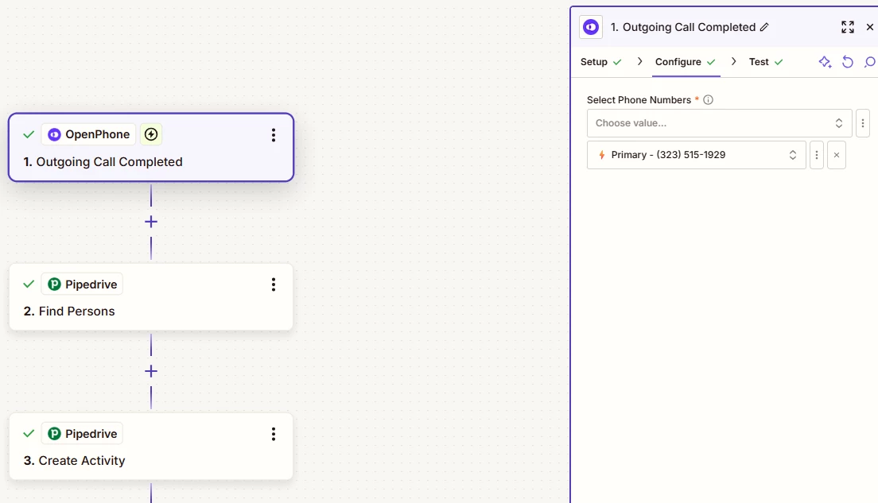Click the green checkmark on Find Persons step
Image resolution: width=878 pixels, height=503 pixels.
(29, 284)
